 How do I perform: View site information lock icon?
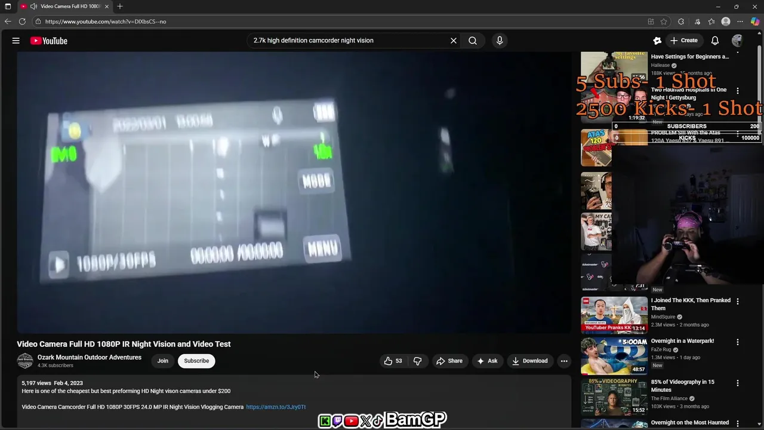[x=38, y=21]
